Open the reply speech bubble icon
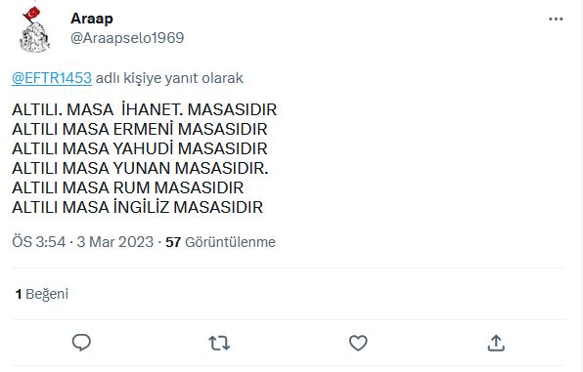Viewport: 583px width, 372px height. coord(81,343)
